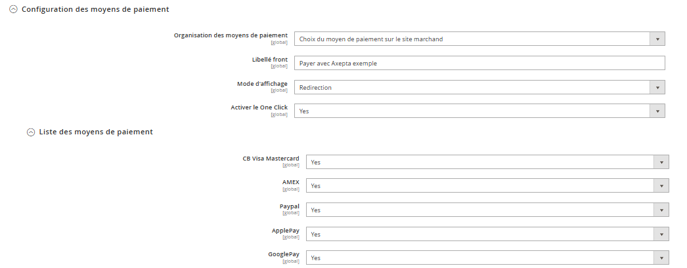The width and height of the screenshot is (687, 268).
Task: Click the Libellé front text field
Action: point(479,63)
